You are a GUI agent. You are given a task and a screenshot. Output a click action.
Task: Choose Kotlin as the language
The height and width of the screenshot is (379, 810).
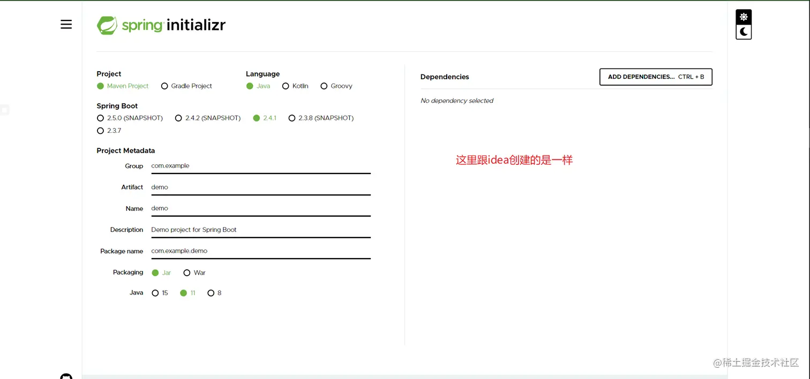tap(286, 86)
